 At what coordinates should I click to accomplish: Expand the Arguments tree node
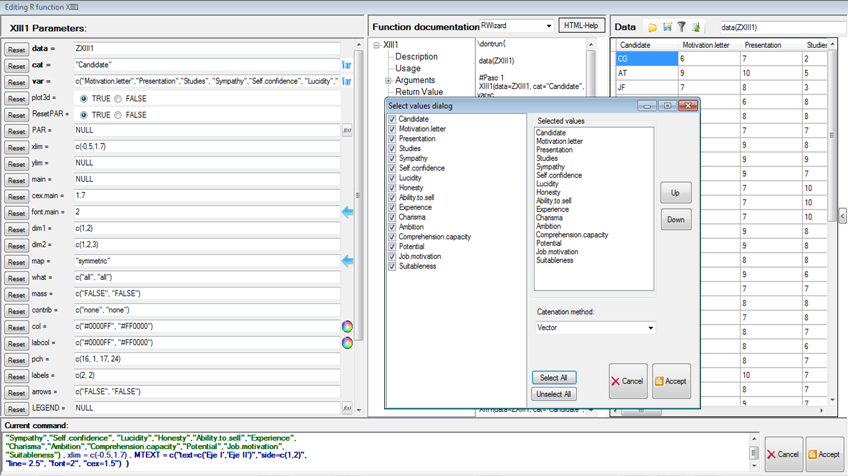click(x=389, y=81)
